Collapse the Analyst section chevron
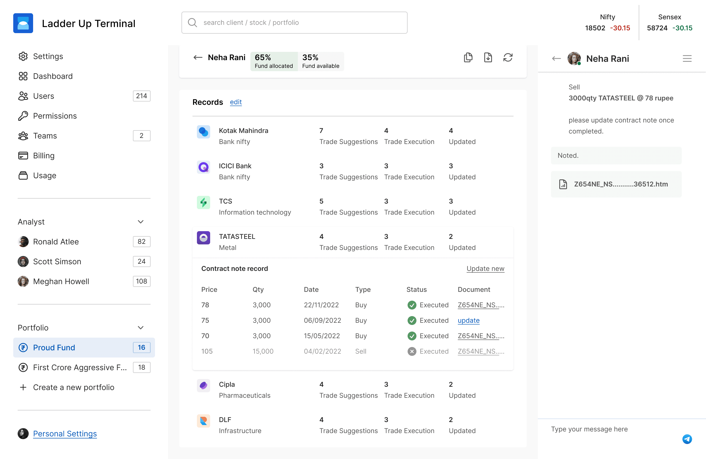706x459 pixels. pos(141,222)
